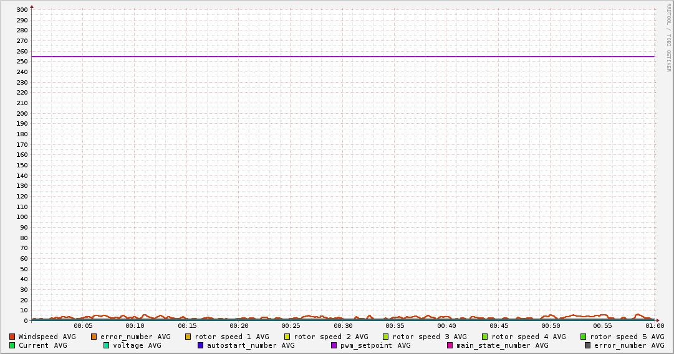Screen dimensions: 674x354
Task: Click the rotor speed 3 AVG swatch
Action: (385, 337)
